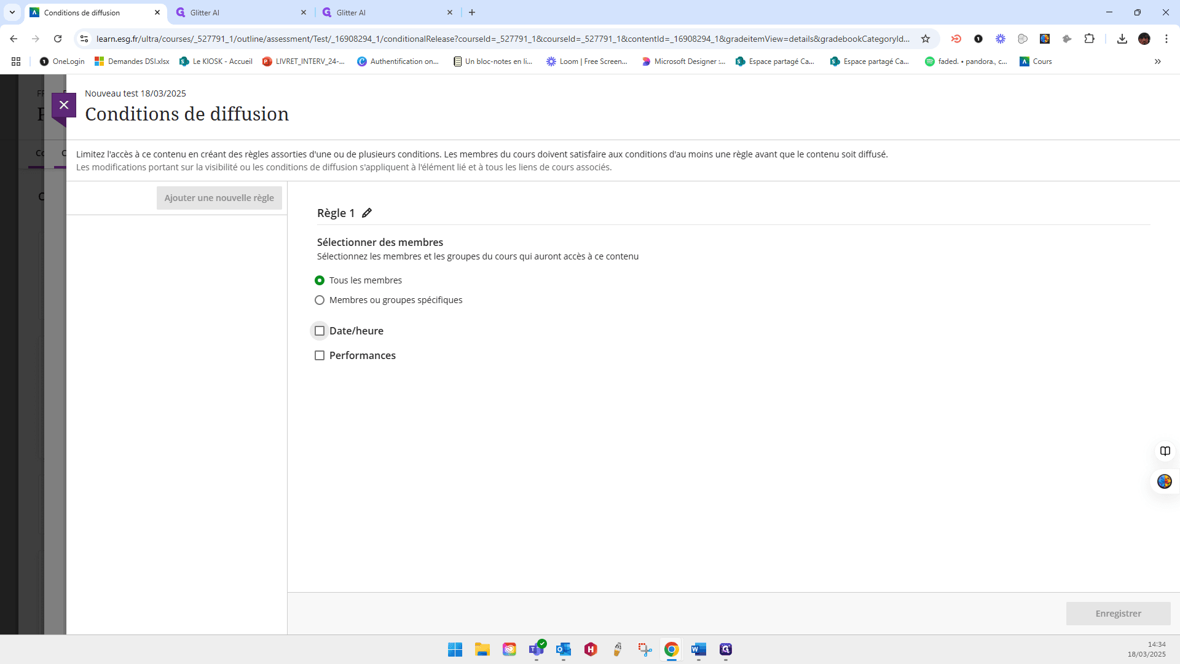Image resolution: width=1180 pixels, height=664 pixels.
Task: Open the Windows Start menu
Action: [455, 649]
